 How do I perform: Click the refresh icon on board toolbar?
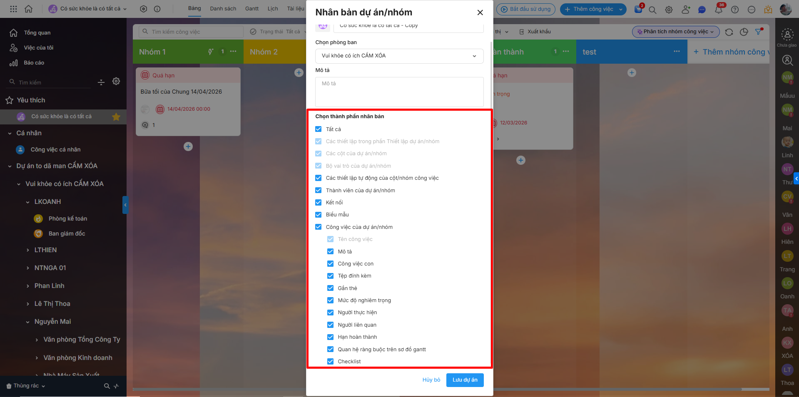[x=729, y=32]
